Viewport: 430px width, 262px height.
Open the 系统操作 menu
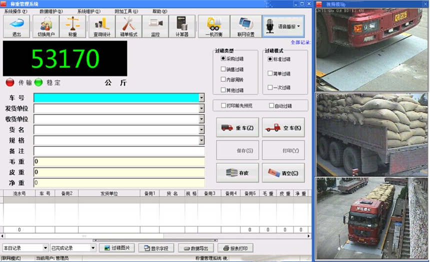click(x=15, y=11)
